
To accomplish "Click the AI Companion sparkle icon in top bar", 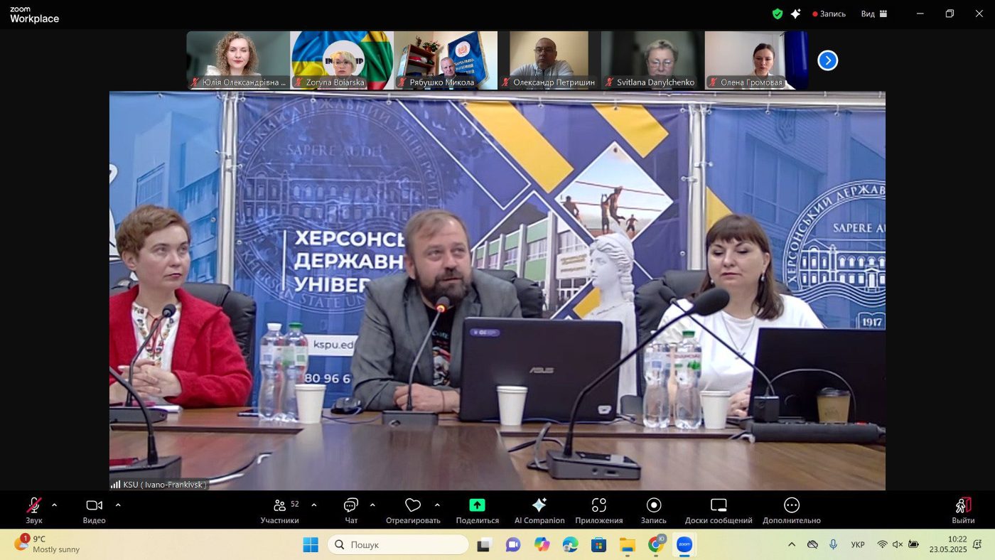I will [796, 14].
